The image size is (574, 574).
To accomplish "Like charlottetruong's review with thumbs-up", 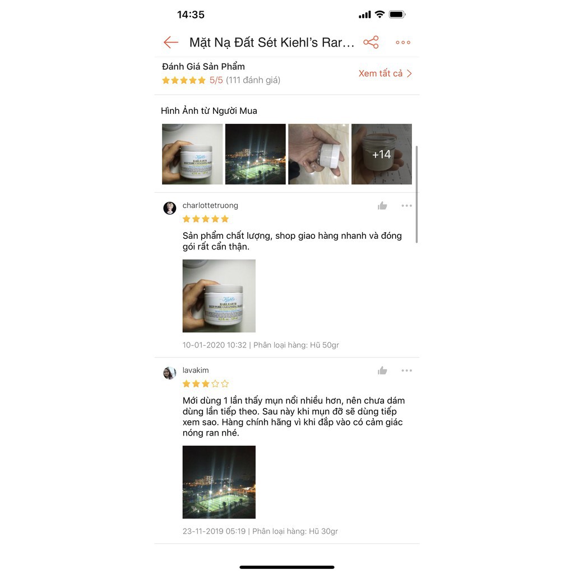I will click(382, 206).
